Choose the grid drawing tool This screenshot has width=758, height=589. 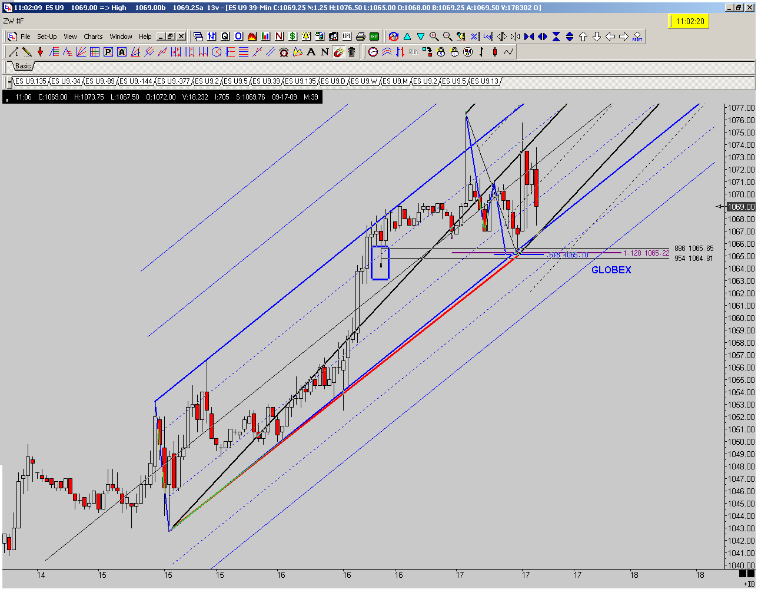click(x=94, y=52)
